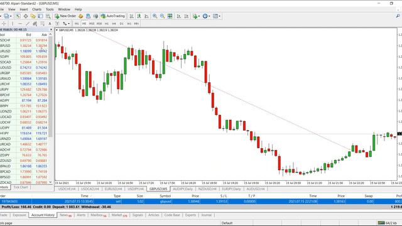Switch timeframe to D1
This screenshot has width=402, height=226.
[121, 24]
